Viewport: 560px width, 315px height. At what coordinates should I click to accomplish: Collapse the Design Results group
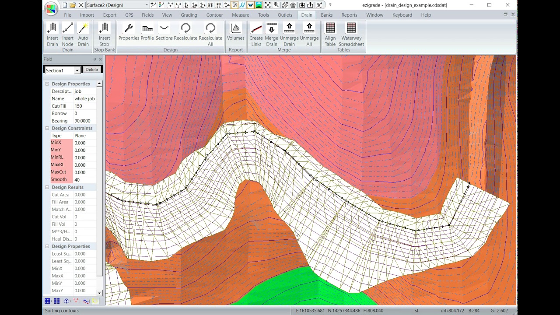[x=47, y=187]
